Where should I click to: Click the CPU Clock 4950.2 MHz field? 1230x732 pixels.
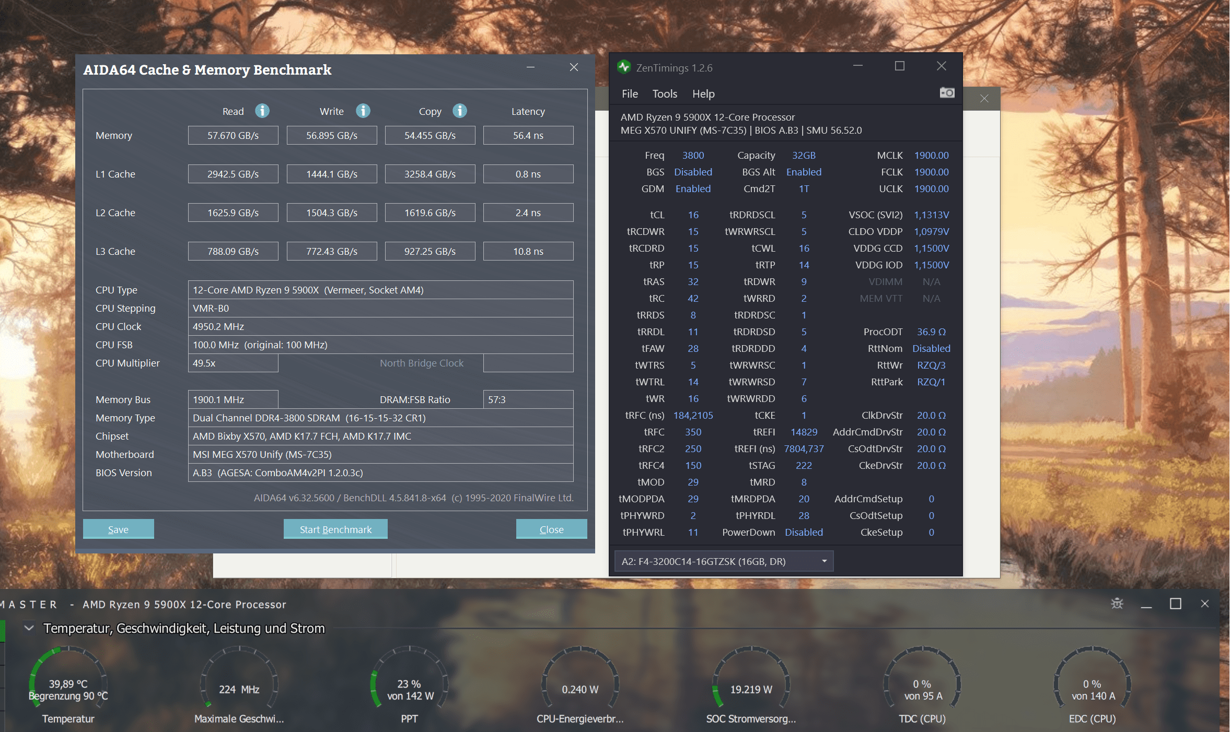[x=380, y=326]
